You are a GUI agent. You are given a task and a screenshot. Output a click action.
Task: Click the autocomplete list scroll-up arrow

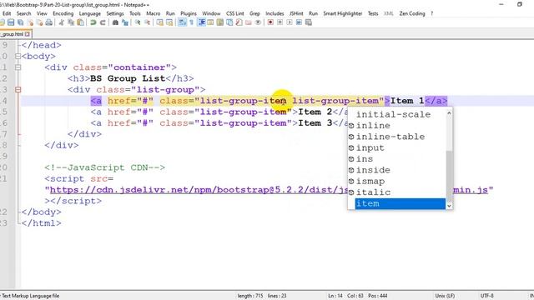pyautogui.click(x=449, y=113)
